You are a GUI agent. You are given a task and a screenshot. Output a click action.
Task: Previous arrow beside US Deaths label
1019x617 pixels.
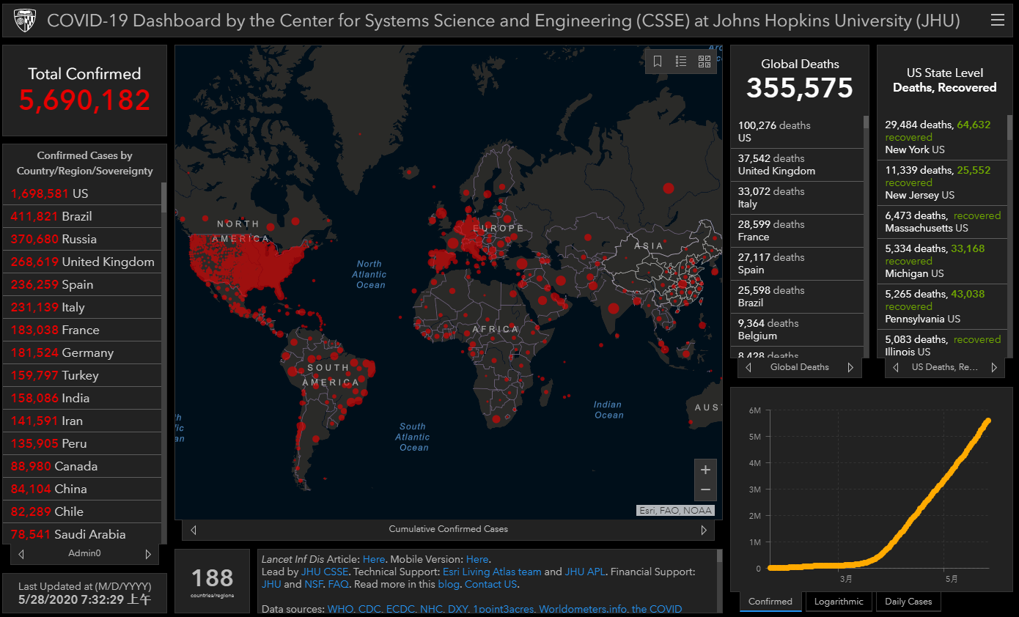tap(895, 367)
